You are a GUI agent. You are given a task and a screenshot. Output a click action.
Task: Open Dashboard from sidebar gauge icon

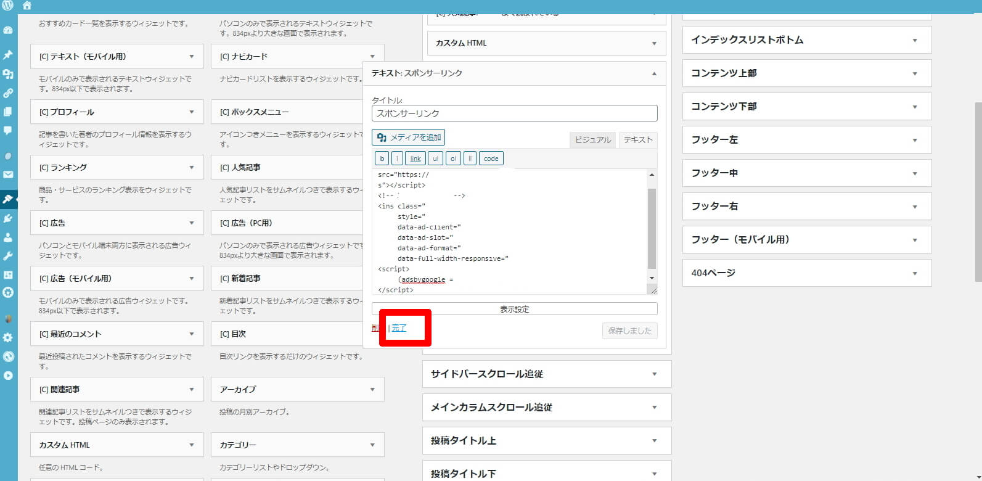coord(8,30)
